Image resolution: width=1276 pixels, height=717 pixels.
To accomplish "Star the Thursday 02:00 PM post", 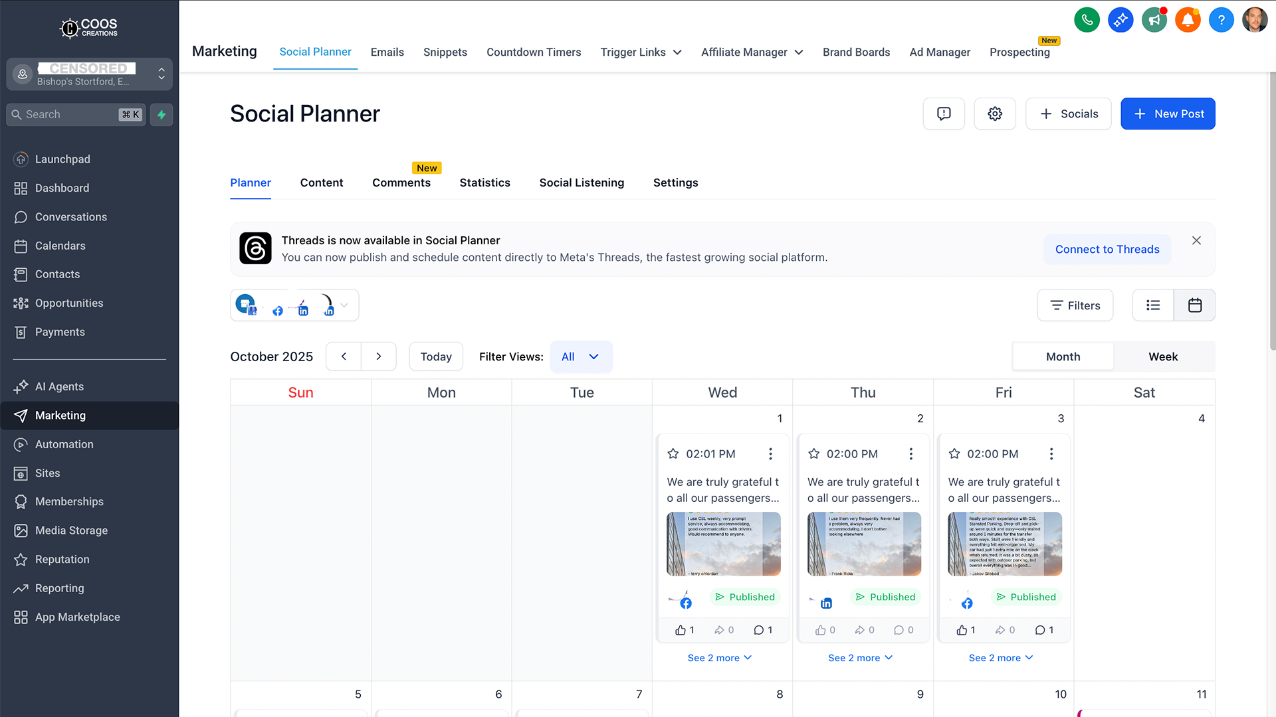I will coord(814,454).
